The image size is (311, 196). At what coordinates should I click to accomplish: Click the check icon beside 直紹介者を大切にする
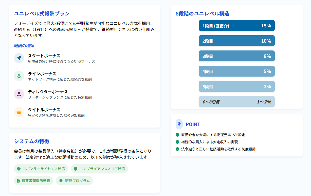177,135
